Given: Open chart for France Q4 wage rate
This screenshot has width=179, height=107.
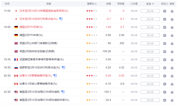Looking at the screenshot, I should click(x=172, y=60).
